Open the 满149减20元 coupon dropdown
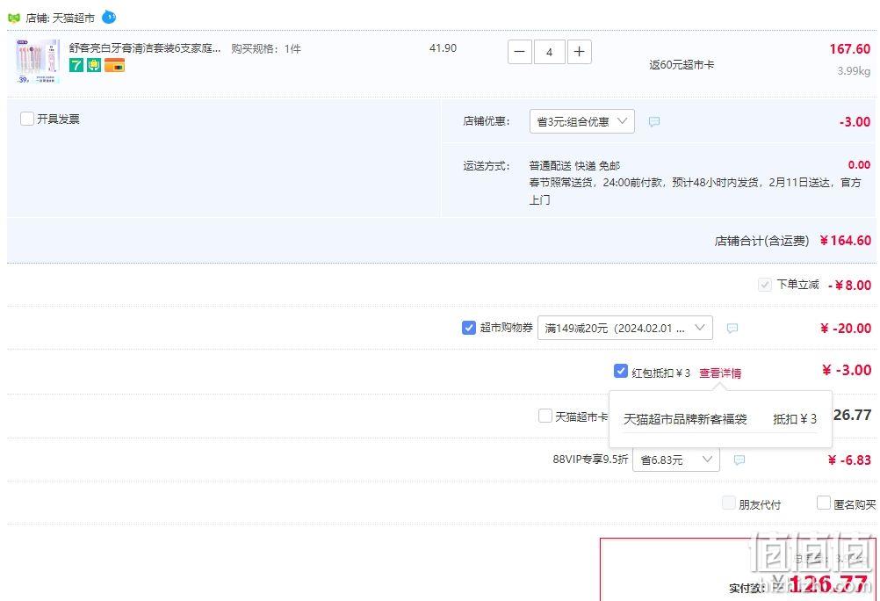 tap(625, 328)
